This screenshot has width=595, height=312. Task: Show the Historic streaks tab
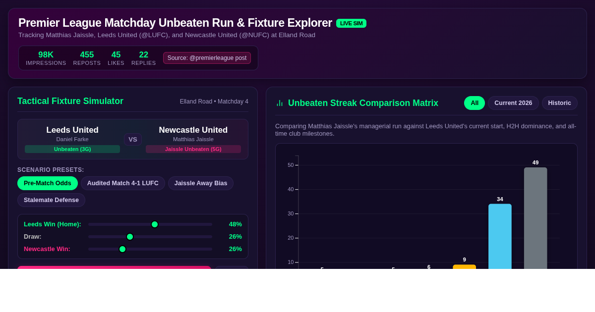(x=560, y=103)
